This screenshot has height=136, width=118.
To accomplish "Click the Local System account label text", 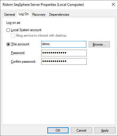I will pyautogui.click(x=26, y=30).
